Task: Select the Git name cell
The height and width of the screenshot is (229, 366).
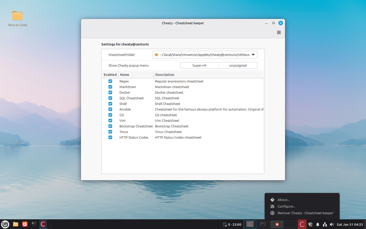Action: [122, 115]
